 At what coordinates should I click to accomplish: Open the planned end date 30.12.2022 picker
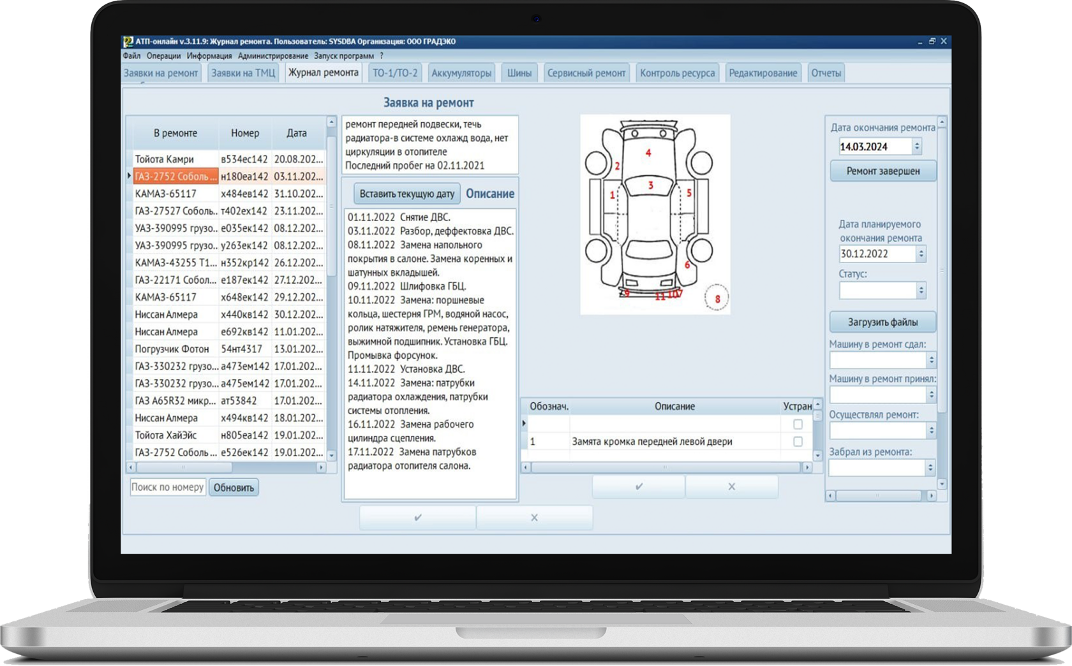(921, 254)
